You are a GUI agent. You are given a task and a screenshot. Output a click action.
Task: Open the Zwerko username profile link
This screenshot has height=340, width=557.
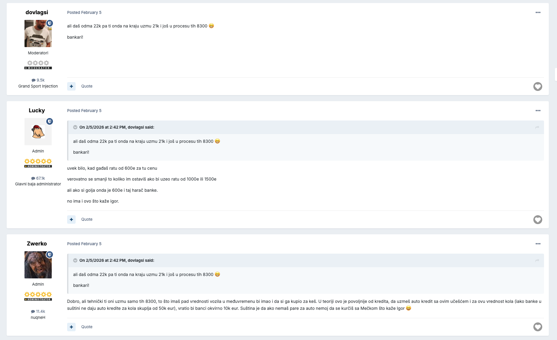[37, 244]
